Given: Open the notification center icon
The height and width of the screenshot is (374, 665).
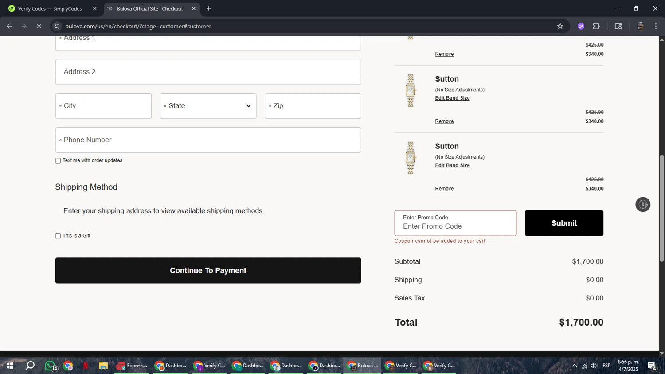Looking at the screenshot, I should tap(652, 366).
